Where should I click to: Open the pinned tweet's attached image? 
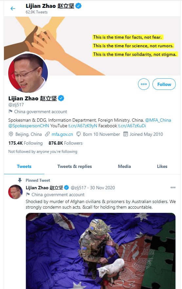coord(101,251)
